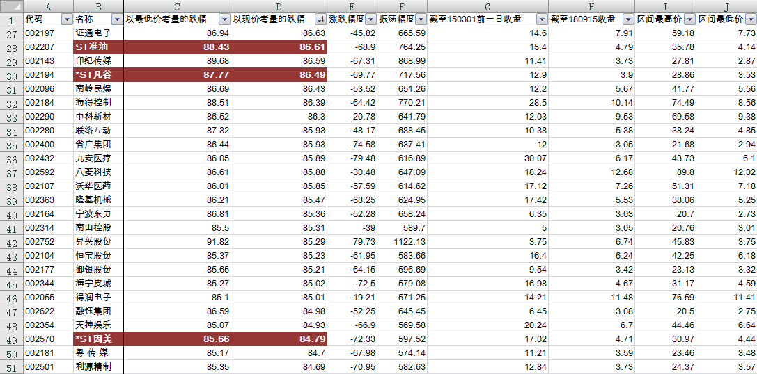Open sorted filter dropdown for 以现价考量的跌幅
Image resolution: width=757 pixels, height=374 pixels.
[x=320, y=19]
